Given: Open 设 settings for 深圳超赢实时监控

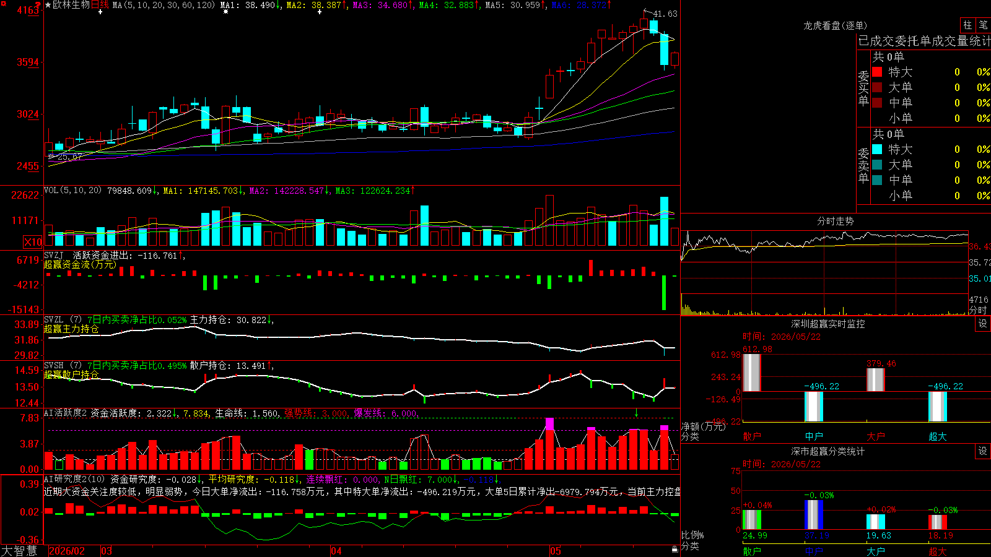Looking at the screenshot, I should pyautogui.click(x=982, y=324).
